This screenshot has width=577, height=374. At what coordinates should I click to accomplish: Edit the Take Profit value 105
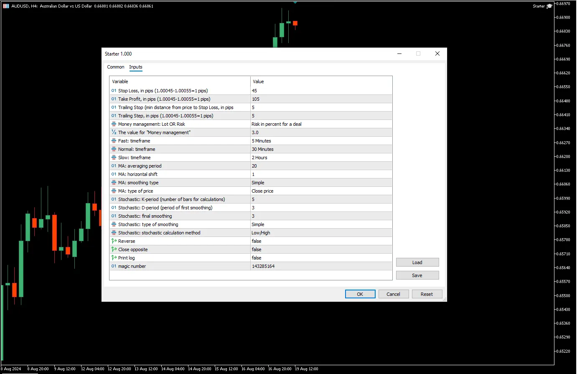click(256, 99)
